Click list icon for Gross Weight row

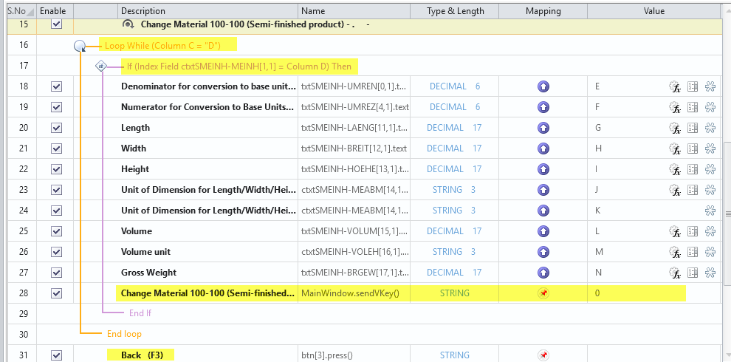[x=693, y=273]
